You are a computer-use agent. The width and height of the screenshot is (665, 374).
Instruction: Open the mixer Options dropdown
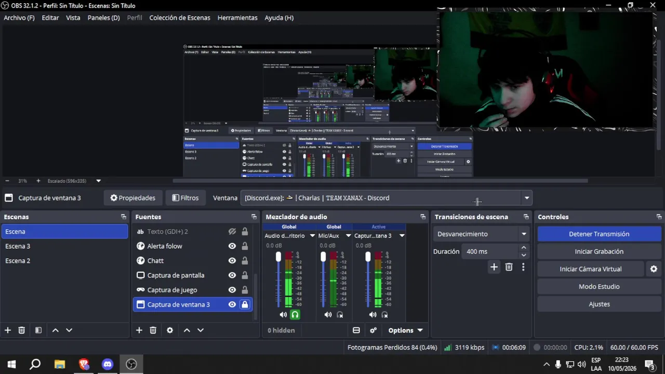(x=405, y=330)
